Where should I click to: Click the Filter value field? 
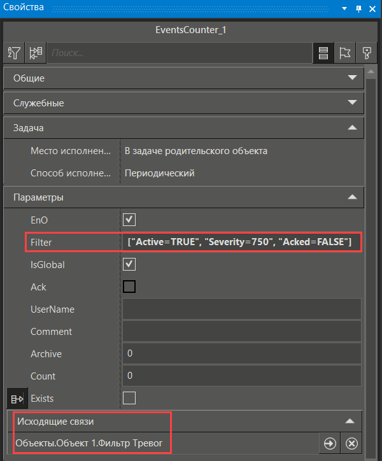click(x=241, y=242)
